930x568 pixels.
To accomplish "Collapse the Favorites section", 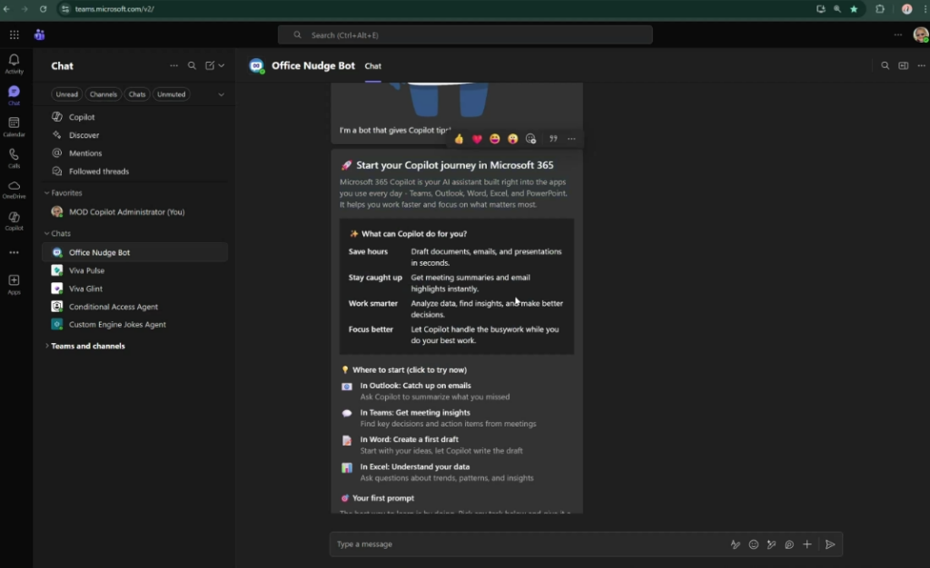I will click(x=47, y=193).
